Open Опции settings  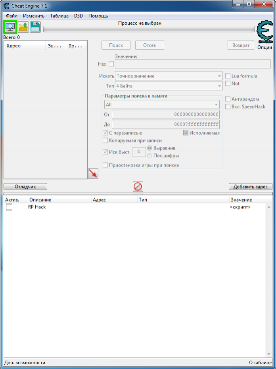pyautogui.click(x=264, y=47)
